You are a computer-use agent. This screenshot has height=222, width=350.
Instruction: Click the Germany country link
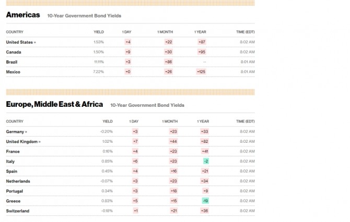click(x=16, y=132)
